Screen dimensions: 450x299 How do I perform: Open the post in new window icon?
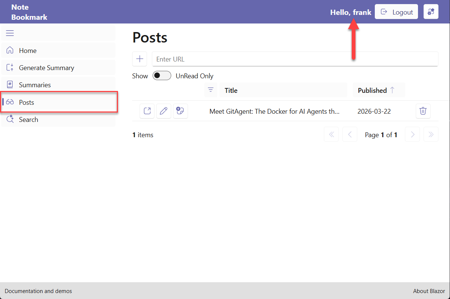147,111
